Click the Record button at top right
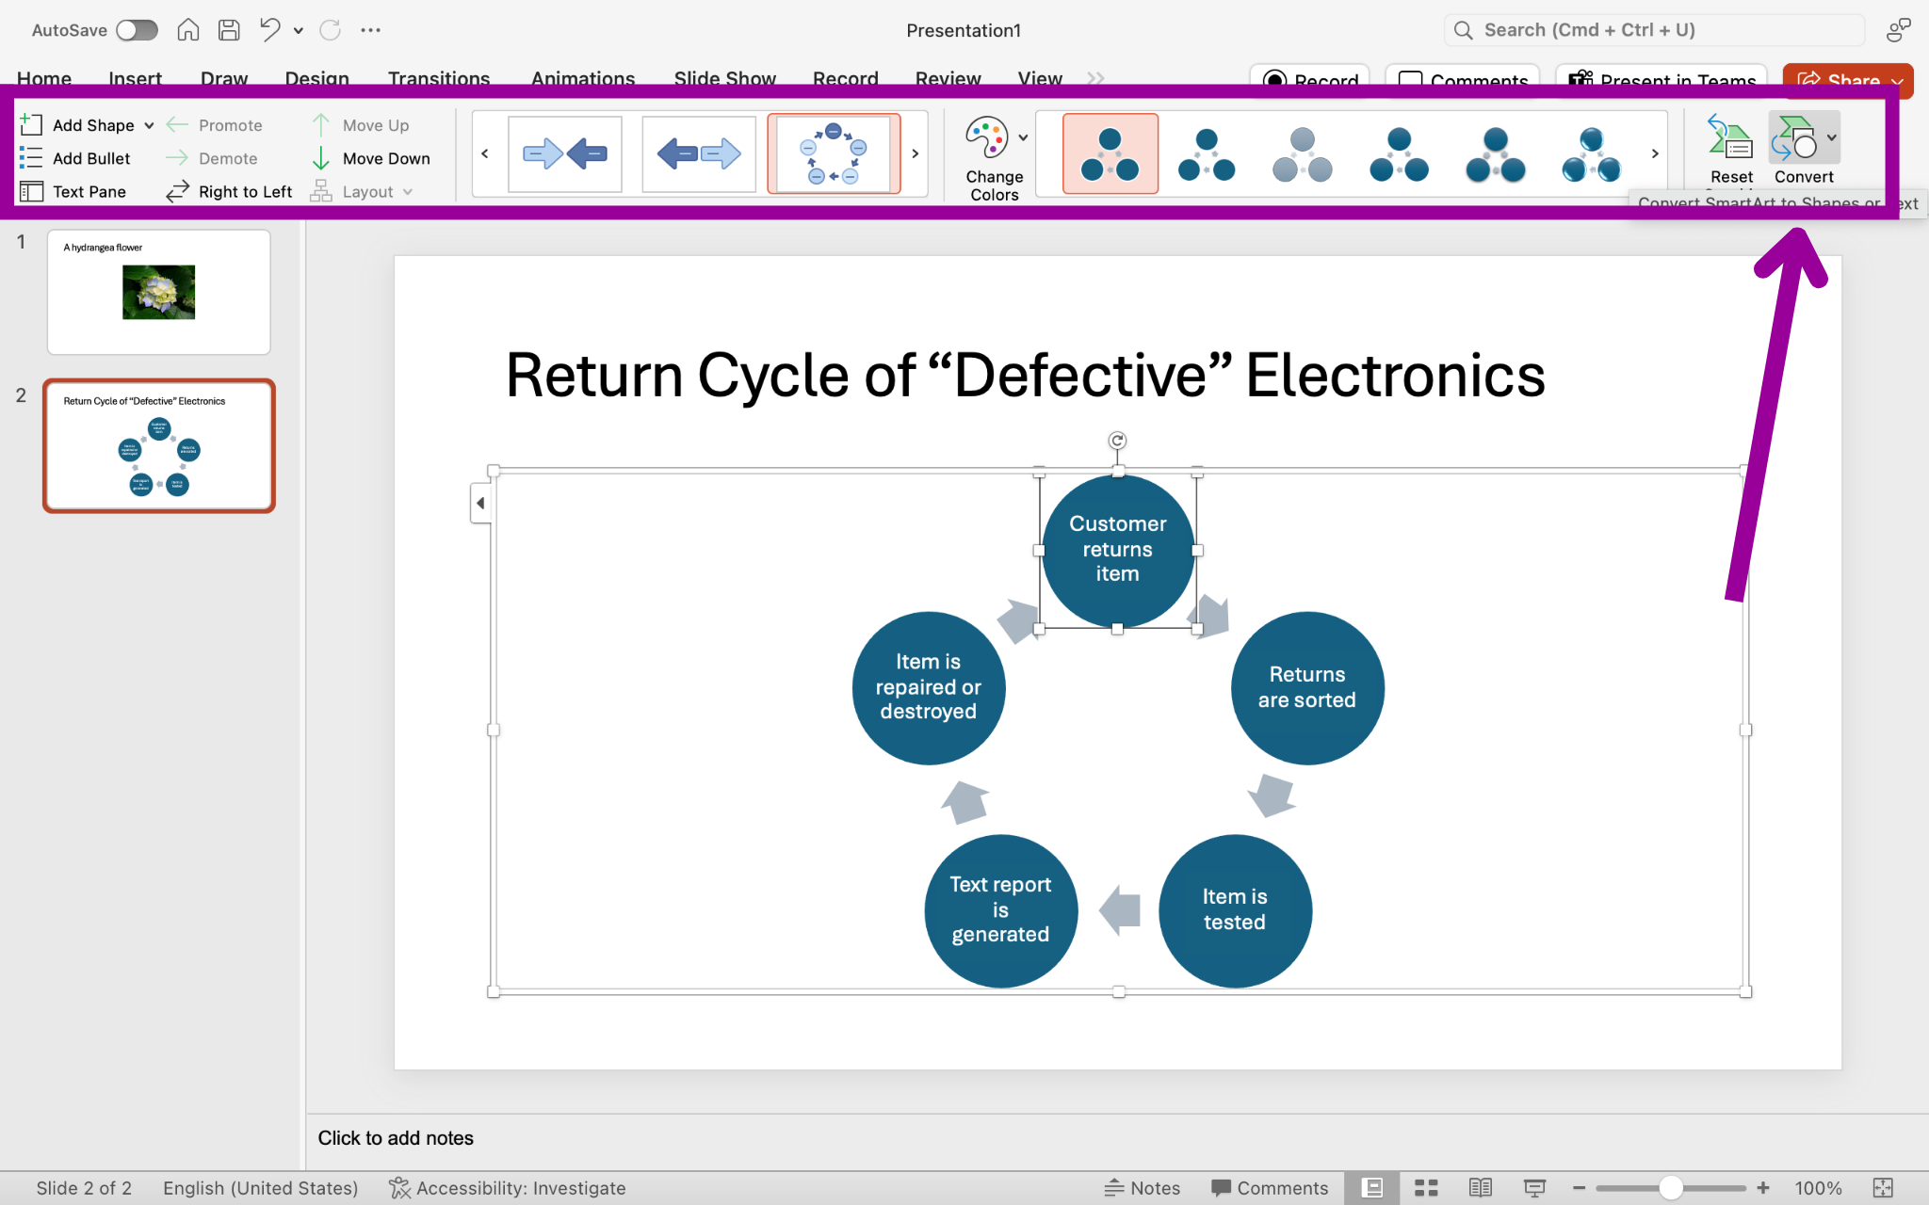The image size is (1929, 1205). coord(1310,79)
